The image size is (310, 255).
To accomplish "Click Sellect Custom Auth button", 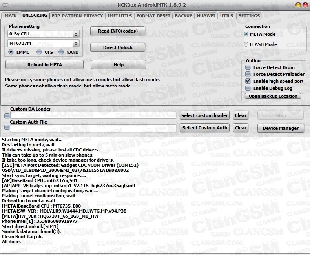I will click(204, 128).
